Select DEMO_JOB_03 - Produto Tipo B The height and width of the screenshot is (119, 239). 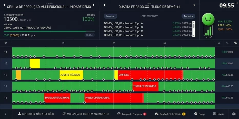pos(123,27)
